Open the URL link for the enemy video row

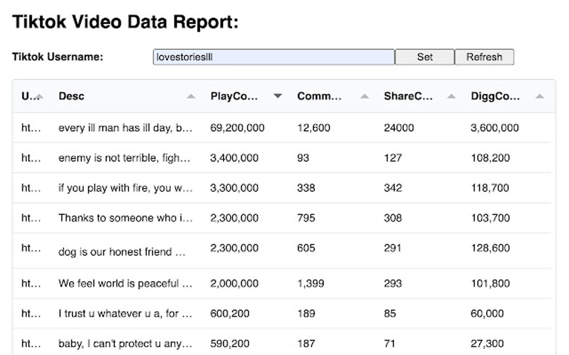(x=31, y=157)
